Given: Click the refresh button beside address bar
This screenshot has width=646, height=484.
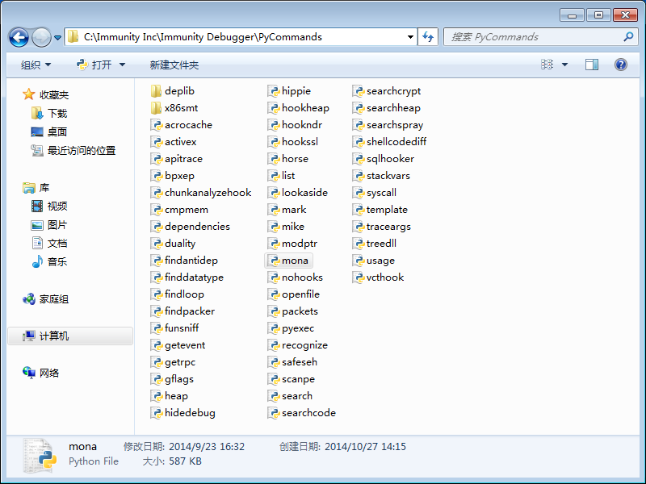Looking at the screenshot, I should [x=428, y=37].
